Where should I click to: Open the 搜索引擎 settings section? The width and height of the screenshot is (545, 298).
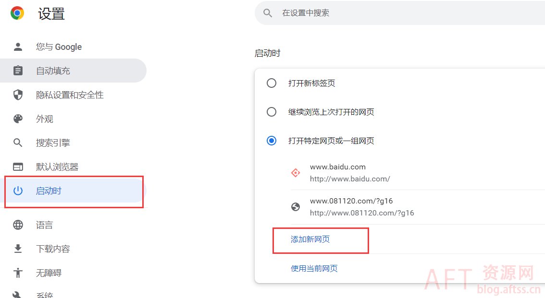tap(53, 143)
